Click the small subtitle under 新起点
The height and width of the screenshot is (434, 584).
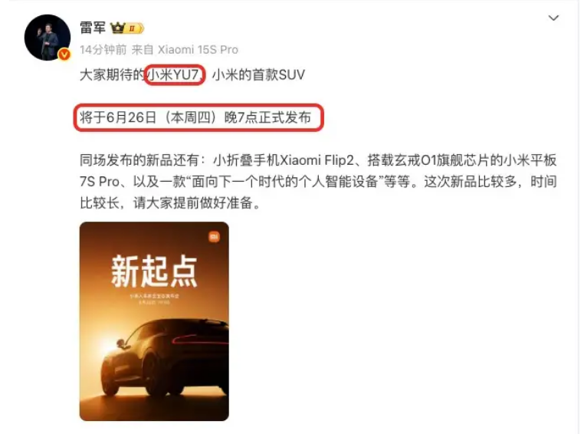coord(154,299)
